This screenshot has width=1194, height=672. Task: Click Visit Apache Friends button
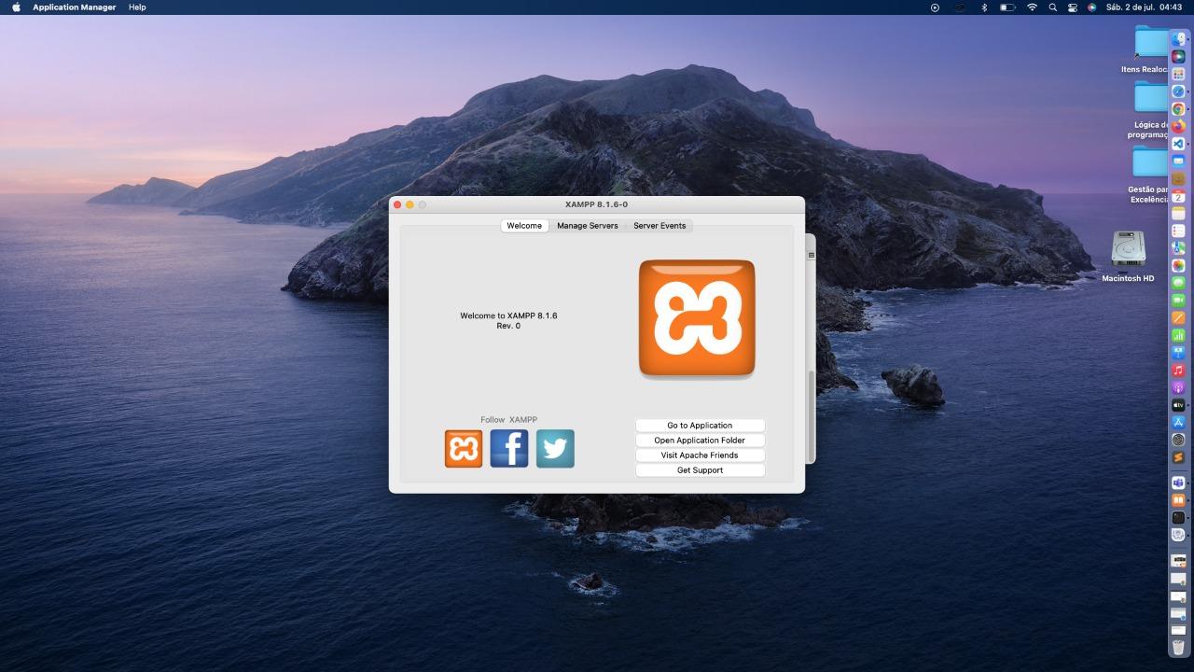coord(700,455)
